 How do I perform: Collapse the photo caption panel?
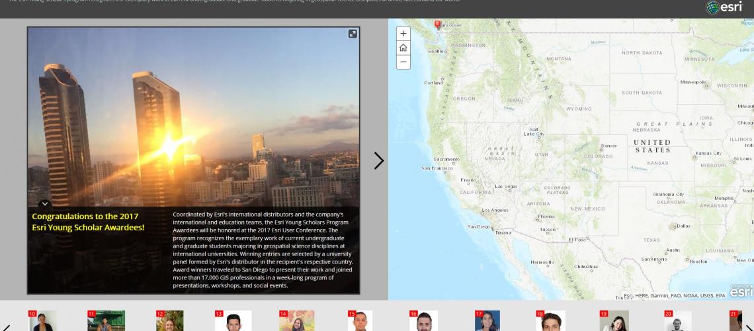pyautogui.click(x=44, y=204)
